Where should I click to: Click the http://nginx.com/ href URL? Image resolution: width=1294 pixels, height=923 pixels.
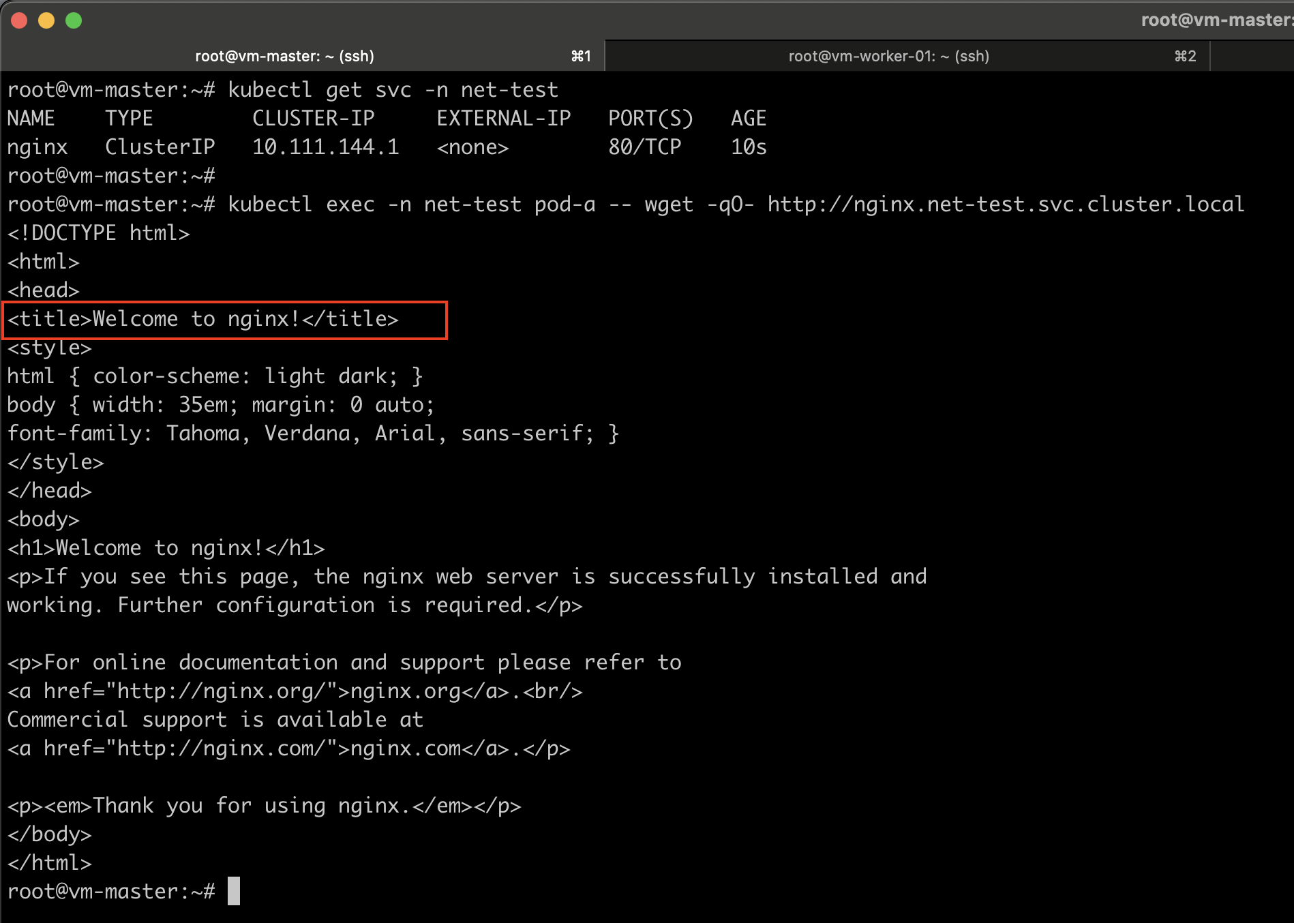click(x=220, y=748)
